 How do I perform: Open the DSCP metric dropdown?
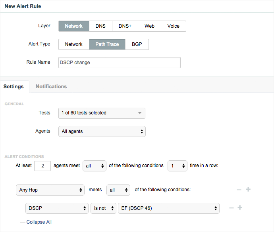tap(57, 208)
